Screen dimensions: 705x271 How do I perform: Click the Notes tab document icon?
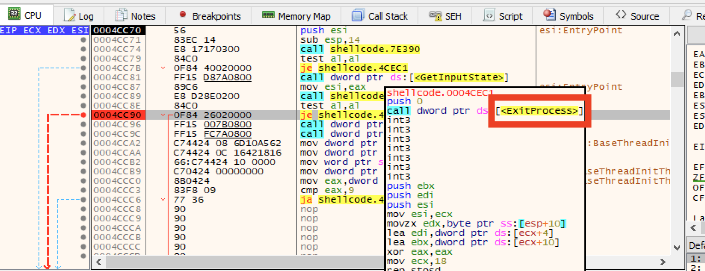click(121, 15)
